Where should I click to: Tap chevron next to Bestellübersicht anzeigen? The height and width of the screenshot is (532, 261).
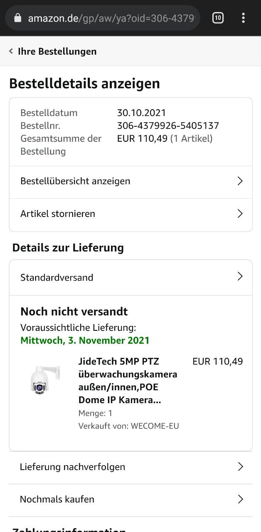click(x=240, y=181)
